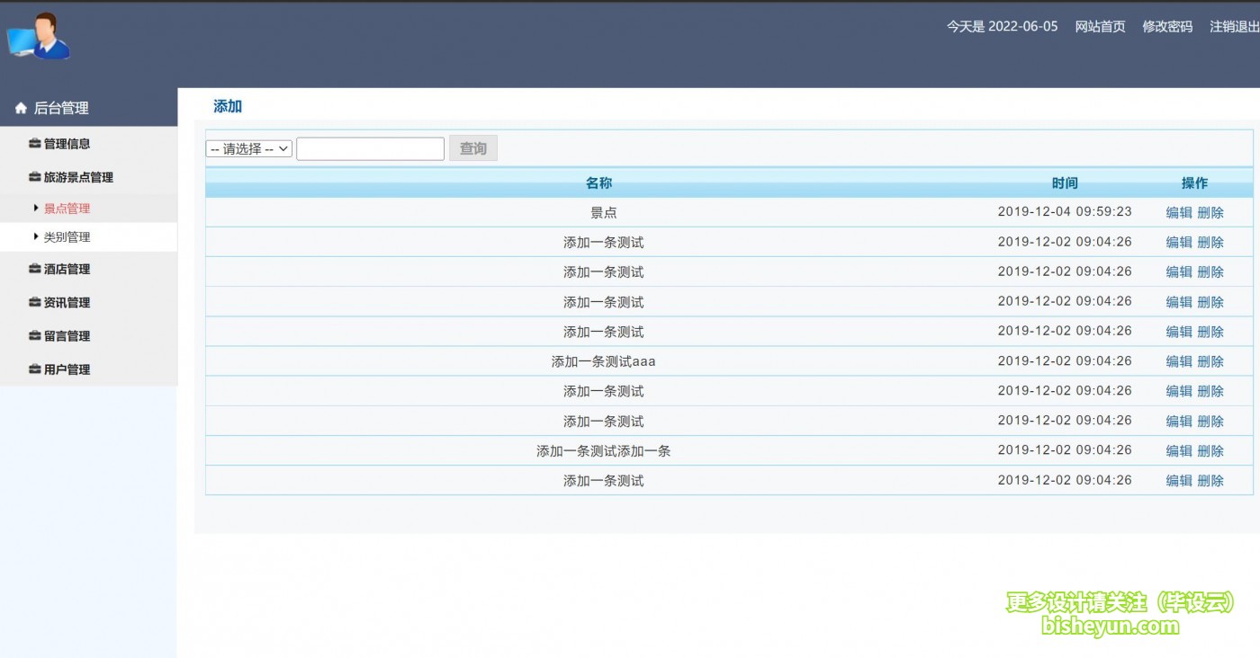Open 修改密码 in the top bar

pos(1167,27)
